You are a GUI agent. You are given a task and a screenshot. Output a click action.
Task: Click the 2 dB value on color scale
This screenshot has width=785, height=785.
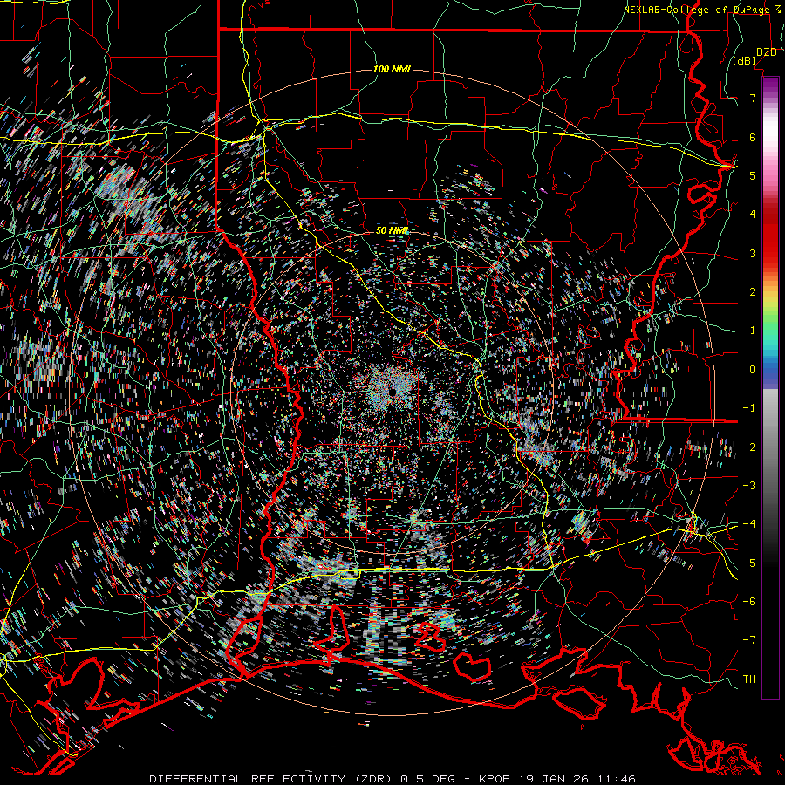point(753,292)
